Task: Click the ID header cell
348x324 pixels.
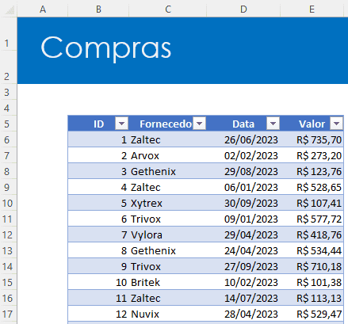Action: [98, 124]
